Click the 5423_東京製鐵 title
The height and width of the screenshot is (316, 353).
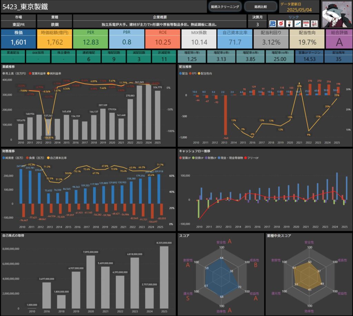[x=25, y=7]
